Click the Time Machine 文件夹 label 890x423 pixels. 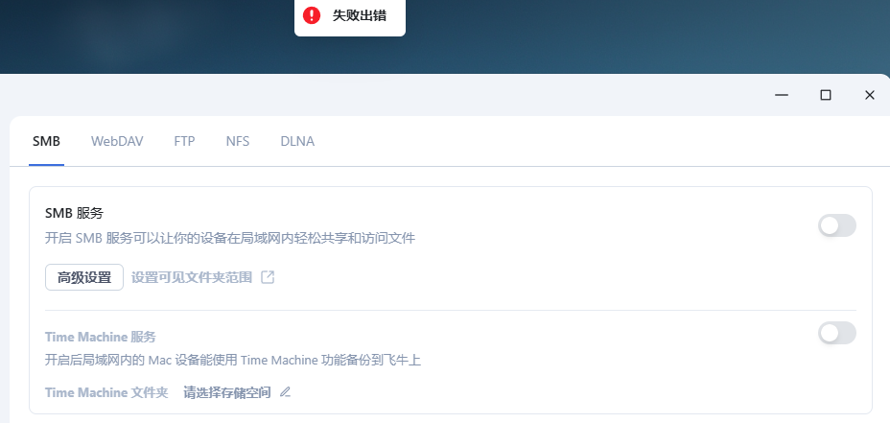click(106, 392)
